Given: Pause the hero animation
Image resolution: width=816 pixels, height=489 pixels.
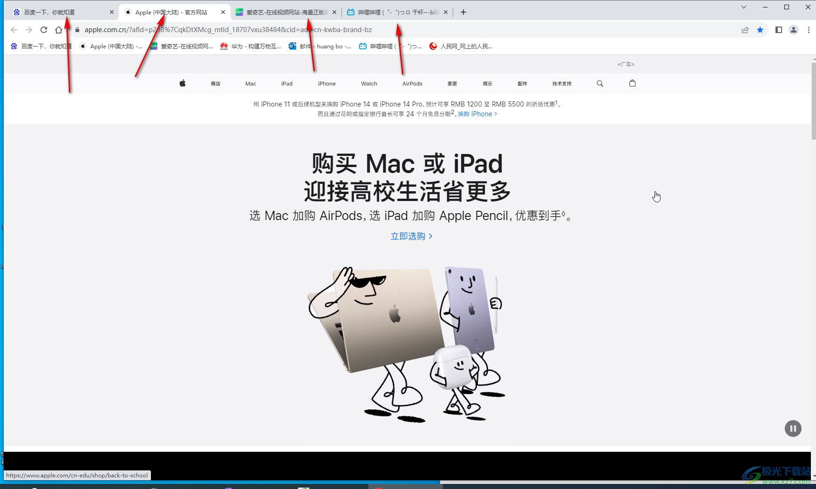Looking at the screenshot, I should click(793, 429).
